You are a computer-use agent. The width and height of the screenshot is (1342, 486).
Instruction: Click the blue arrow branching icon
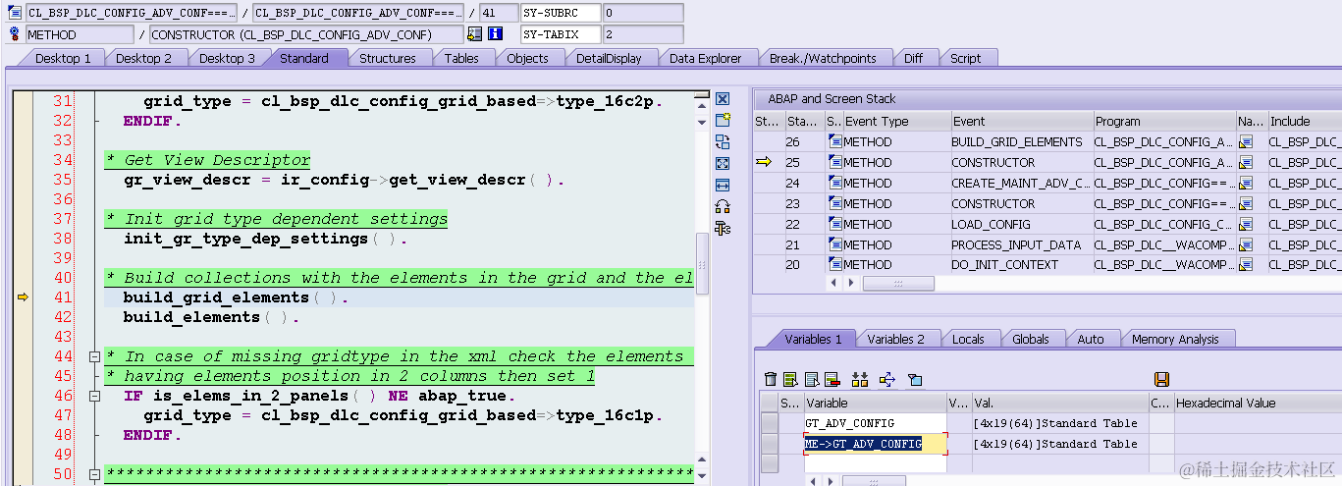tap(887, 379)
